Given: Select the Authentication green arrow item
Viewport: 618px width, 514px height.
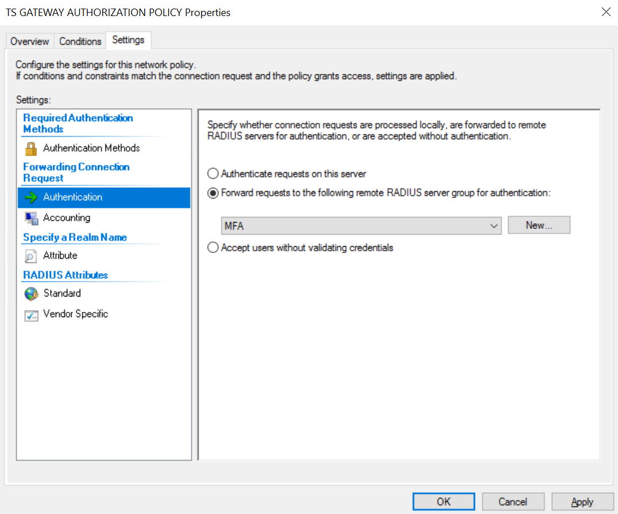Looking at the screenshot, I should [73, 197].
